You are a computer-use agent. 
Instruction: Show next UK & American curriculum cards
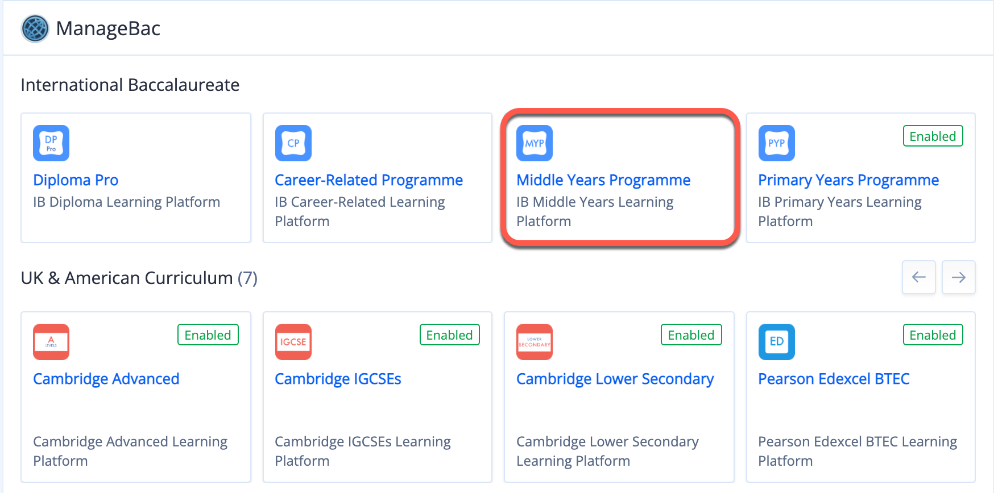(959, 277)
